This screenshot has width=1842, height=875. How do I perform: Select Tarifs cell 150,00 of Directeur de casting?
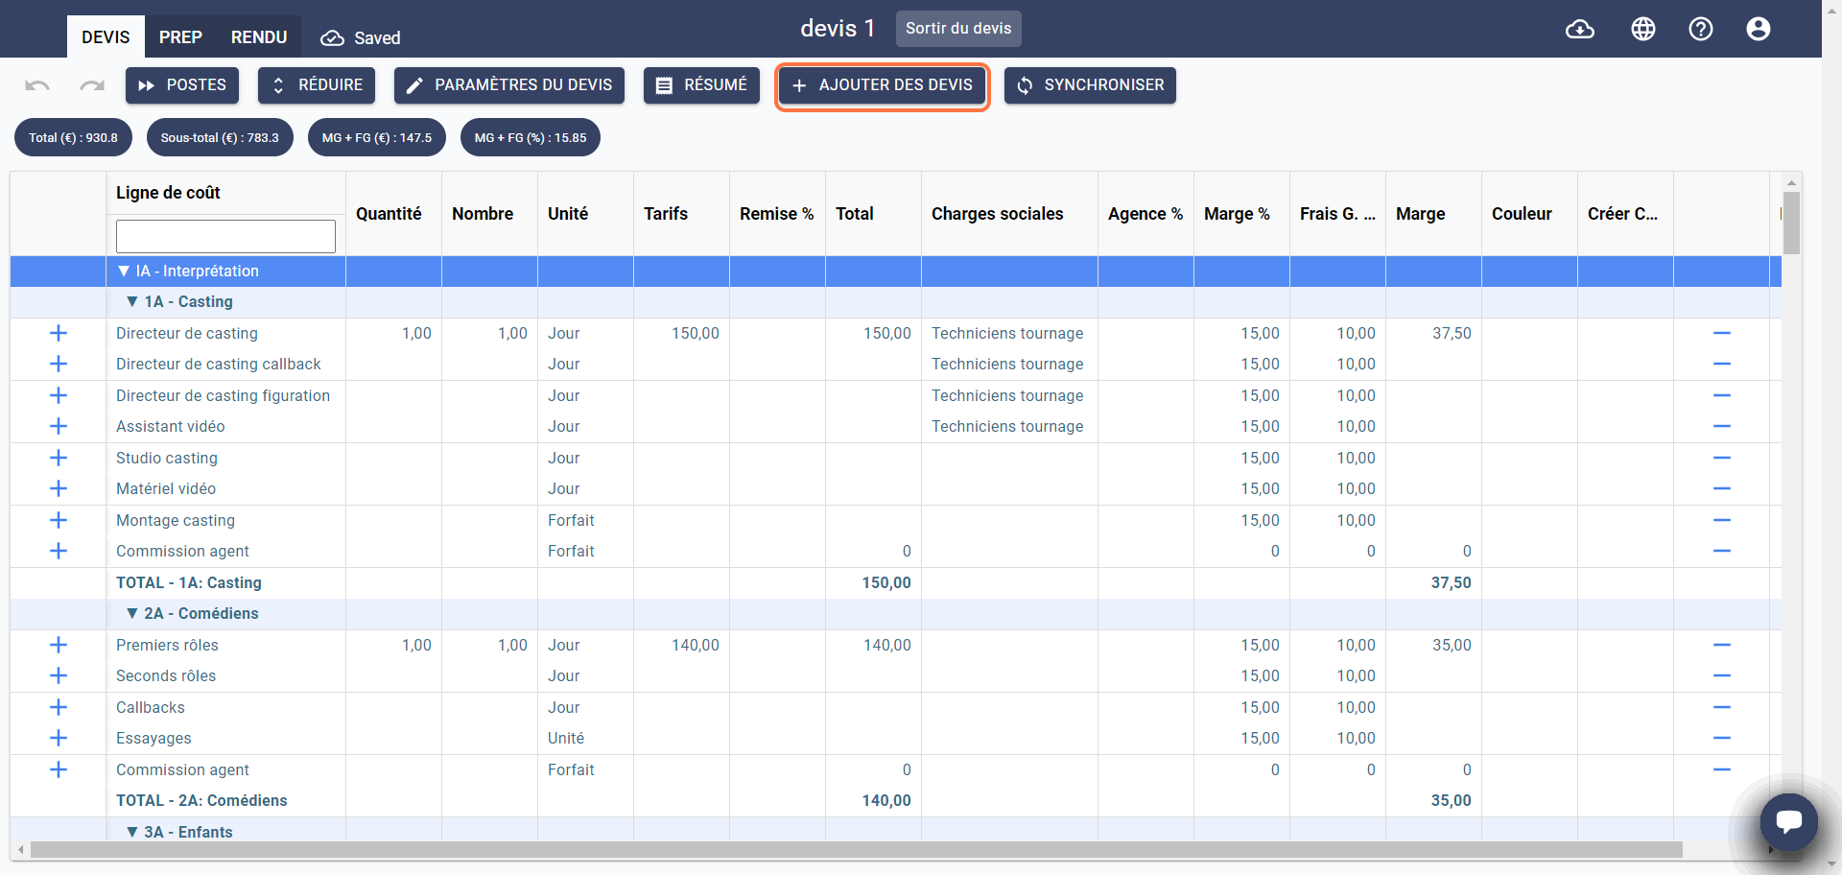click(x=681, y=333)
